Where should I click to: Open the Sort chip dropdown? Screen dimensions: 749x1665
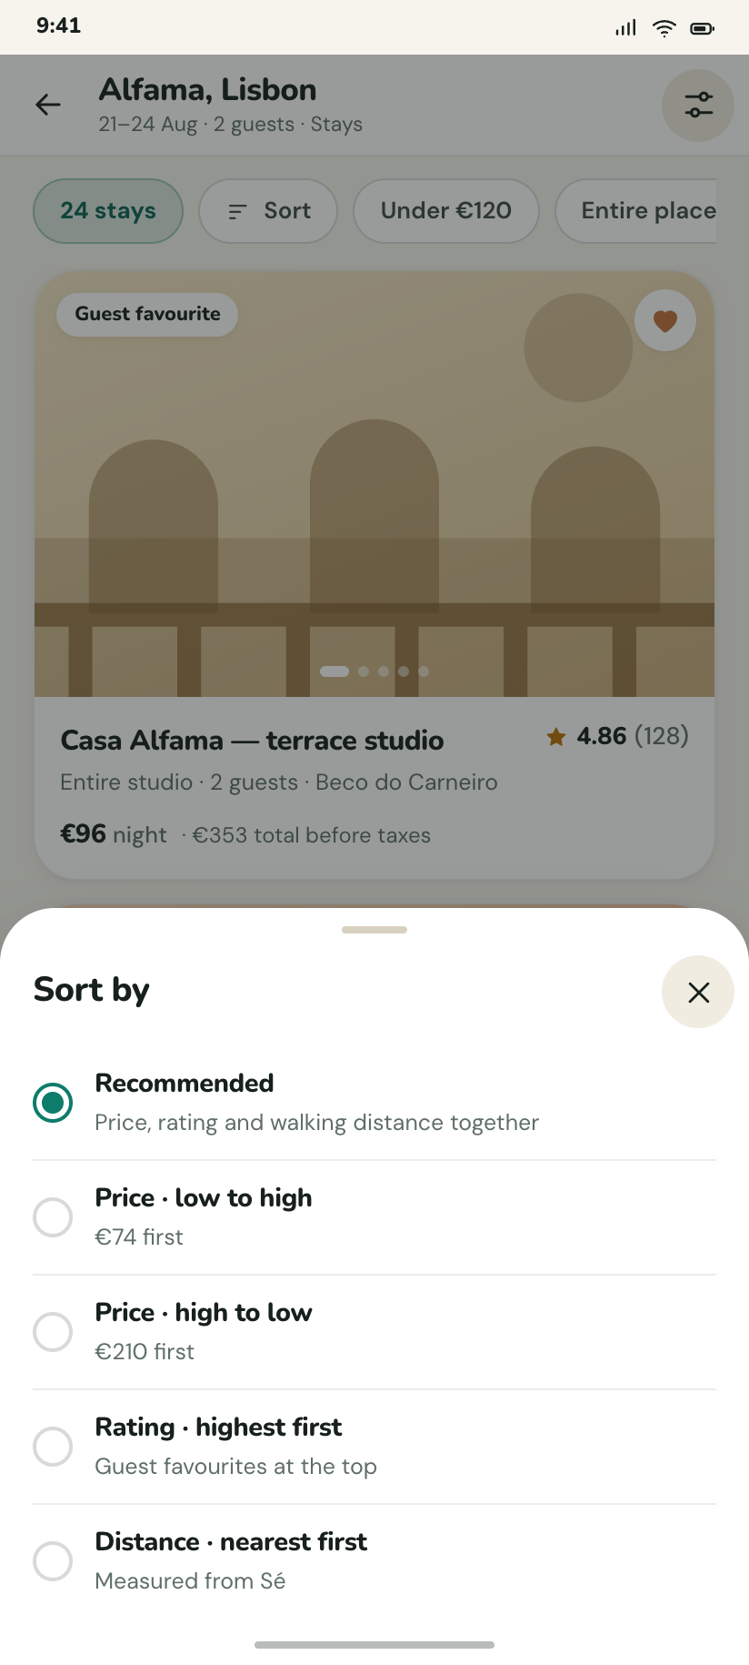coord(268,211)
